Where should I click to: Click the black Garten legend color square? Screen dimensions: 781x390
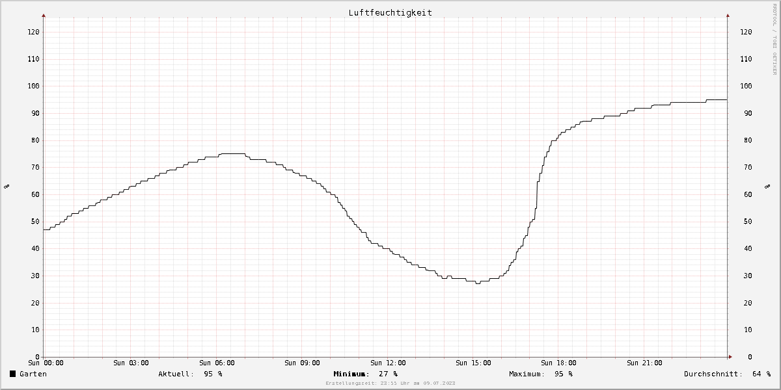(x=13, y=374)
